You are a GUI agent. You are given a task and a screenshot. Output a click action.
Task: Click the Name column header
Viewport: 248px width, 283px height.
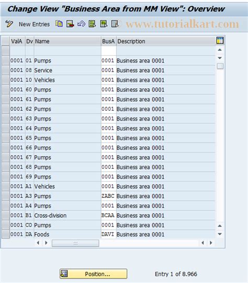click(x=67, y=41)
